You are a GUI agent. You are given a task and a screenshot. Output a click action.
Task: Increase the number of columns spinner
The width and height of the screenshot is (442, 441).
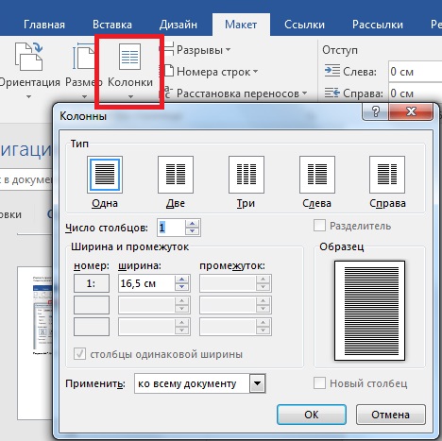coord(192,224)
